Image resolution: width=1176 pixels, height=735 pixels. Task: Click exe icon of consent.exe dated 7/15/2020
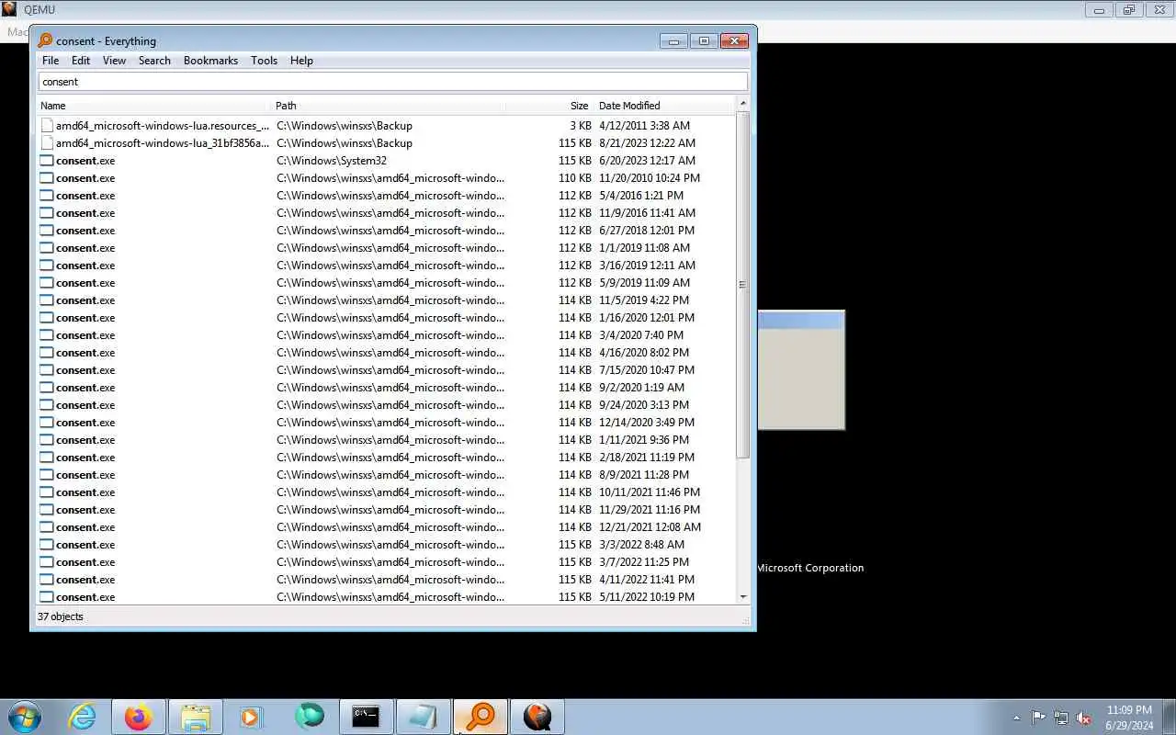[47, 369]
